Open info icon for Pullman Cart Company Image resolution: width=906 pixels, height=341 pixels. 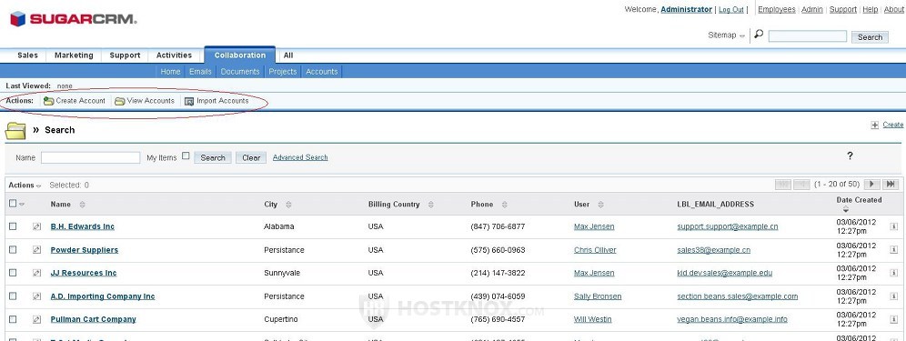(893, 319)
